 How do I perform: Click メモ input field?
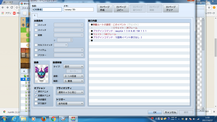tap(78, 9)
